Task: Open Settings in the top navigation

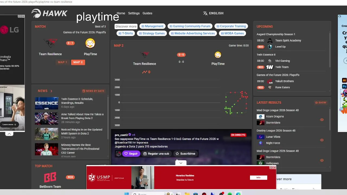Action: 134,13
